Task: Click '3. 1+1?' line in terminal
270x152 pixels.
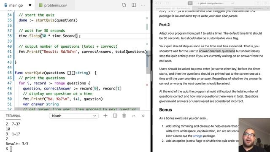Action: [x=13, y=134]
